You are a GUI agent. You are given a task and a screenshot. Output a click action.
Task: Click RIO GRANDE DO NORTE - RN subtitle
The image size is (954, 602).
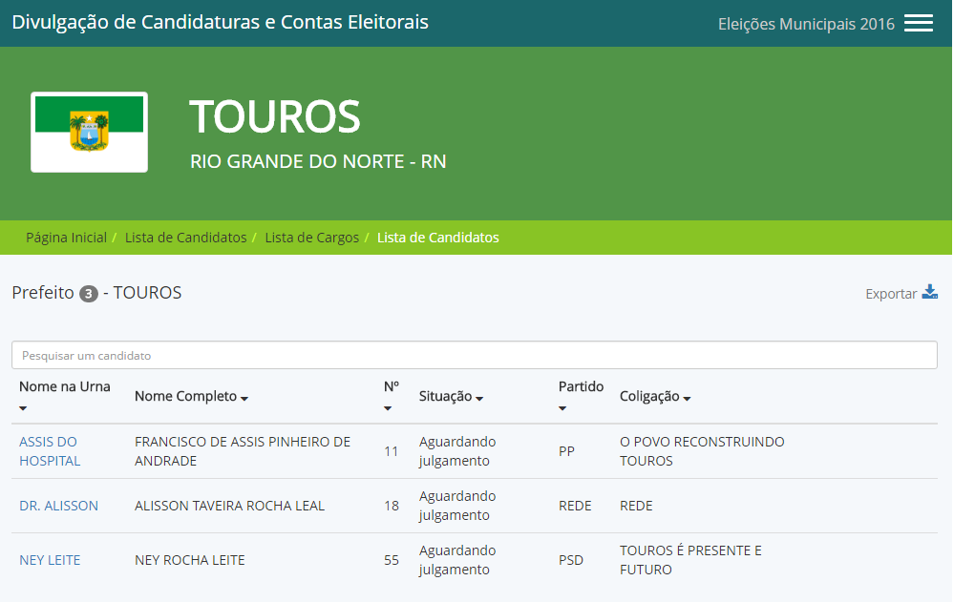[x=318, y=161]
